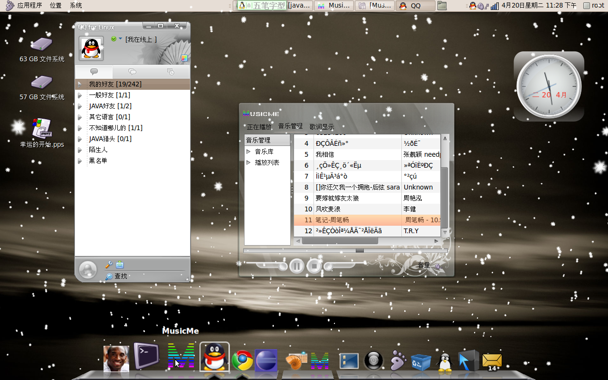Open the 63 GB 文件系统 drive icon
The image size is (608, 380).
pos(42,45)
